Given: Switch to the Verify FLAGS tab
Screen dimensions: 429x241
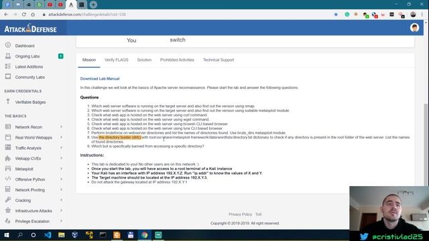Looking at the screenshot, I should (116, 60).
